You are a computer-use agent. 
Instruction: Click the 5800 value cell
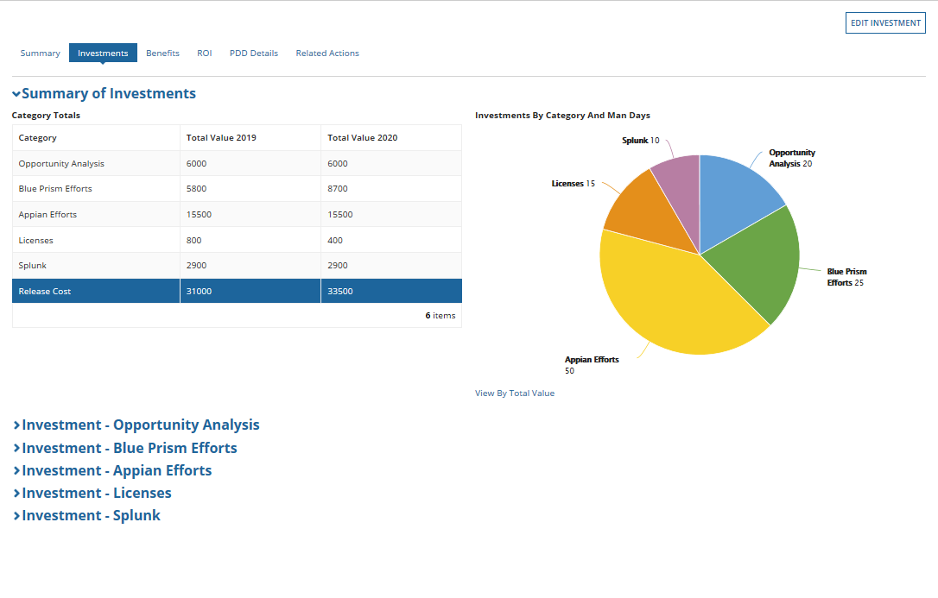tap(250, 189)
